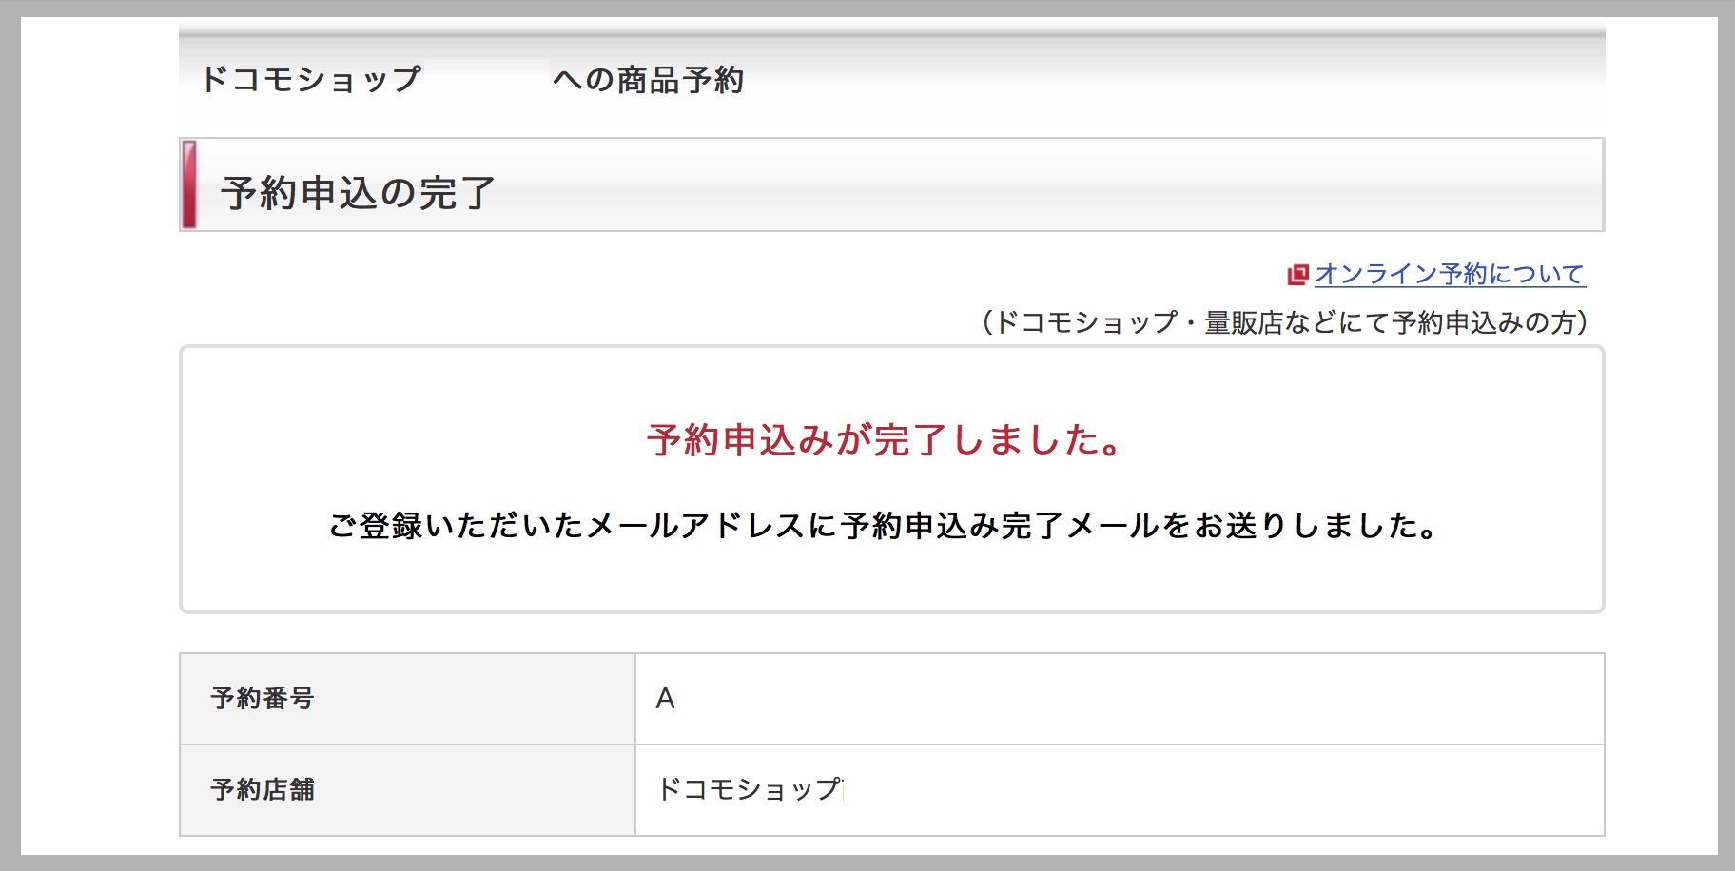Click the reservation number value starting with A
This screenshot has width=1735, height=871.
tap(665, 699)
